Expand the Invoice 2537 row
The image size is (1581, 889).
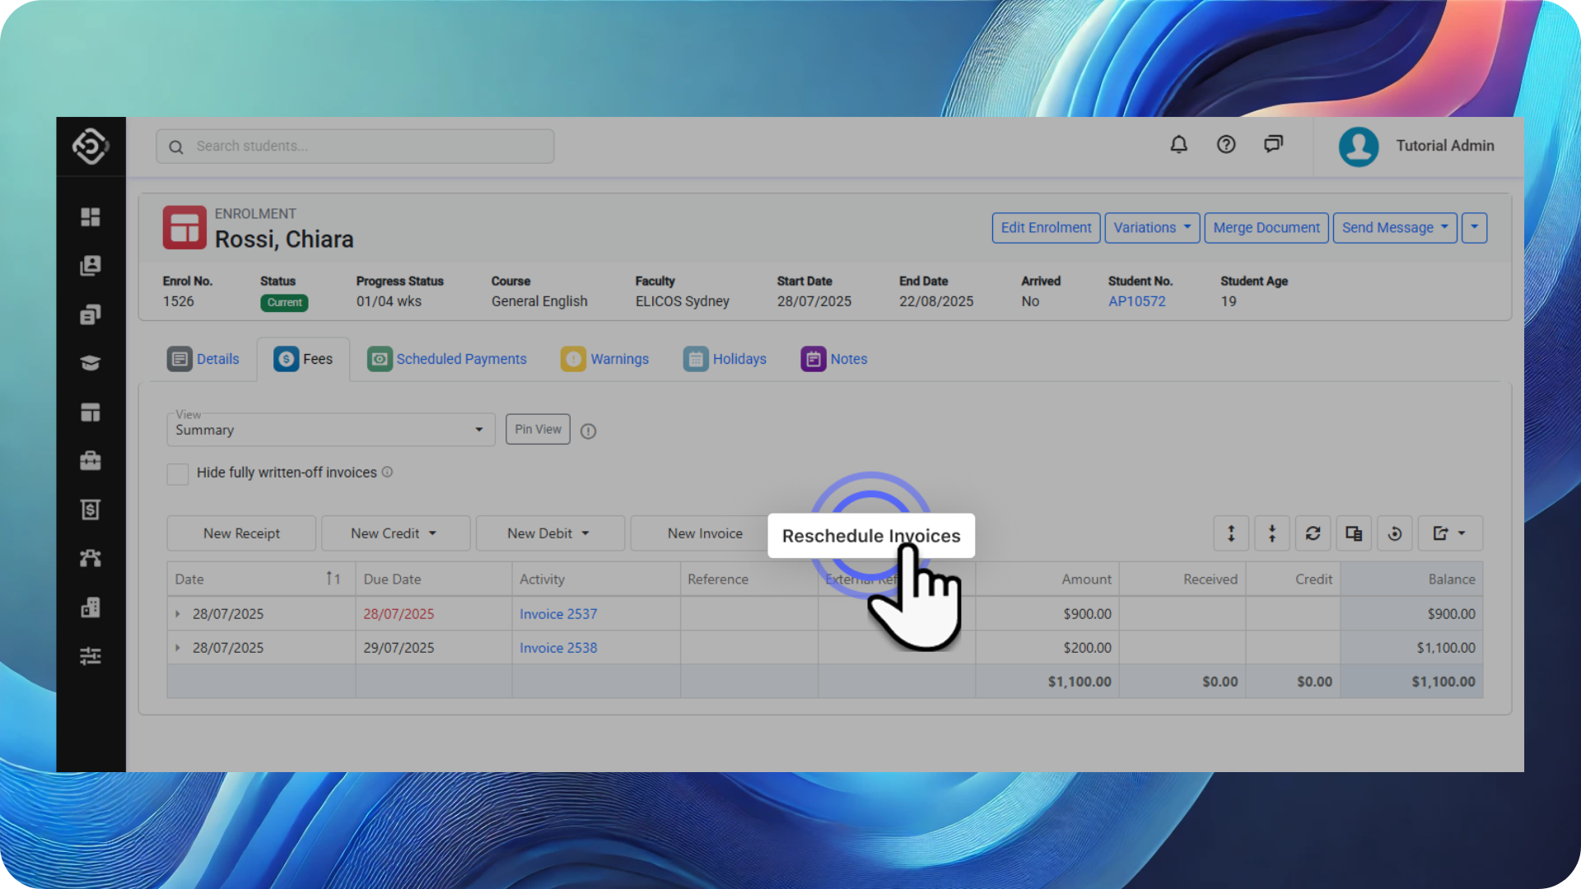coord(178,614)
